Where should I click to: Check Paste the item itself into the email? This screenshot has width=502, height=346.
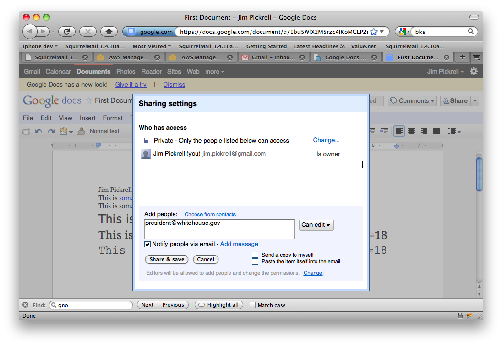255,262
